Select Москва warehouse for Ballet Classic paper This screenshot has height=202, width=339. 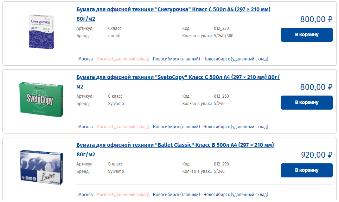(x=85, y=195)
